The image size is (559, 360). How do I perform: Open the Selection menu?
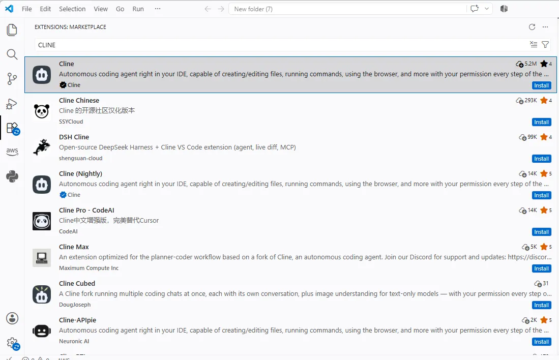click(72, 9)
